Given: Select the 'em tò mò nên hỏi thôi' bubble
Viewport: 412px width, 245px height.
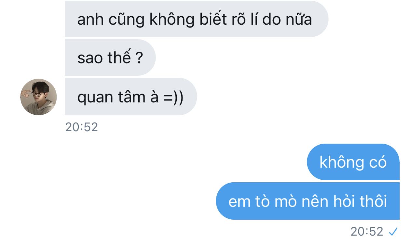Looking at the screenshot, I should coord(308,201).
